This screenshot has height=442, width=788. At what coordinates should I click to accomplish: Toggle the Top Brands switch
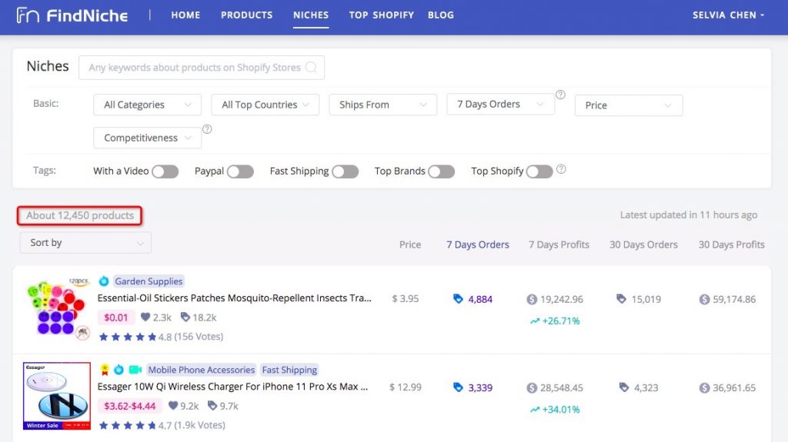point(441,171)
